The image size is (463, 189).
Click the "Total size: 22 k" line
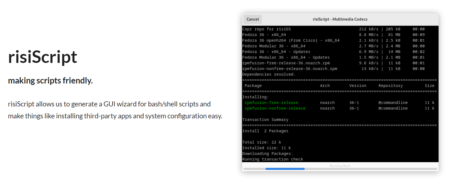point(262,142)
